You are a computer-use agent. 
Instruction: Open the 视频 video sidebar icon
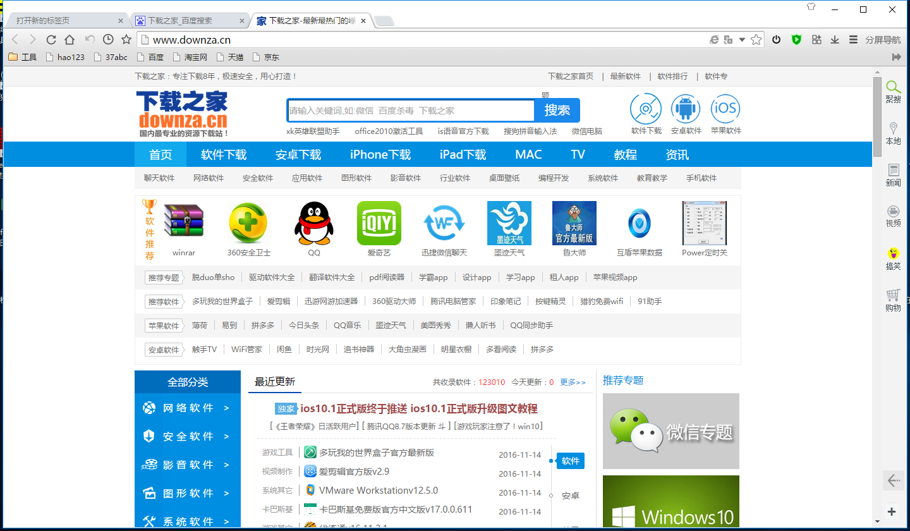coord(893,216)
